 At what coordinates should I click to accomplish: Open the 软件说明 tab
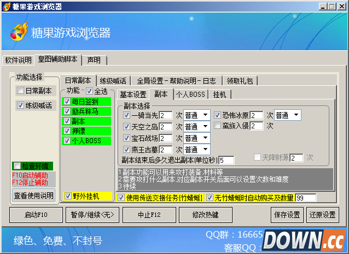[x=18, y=60]
